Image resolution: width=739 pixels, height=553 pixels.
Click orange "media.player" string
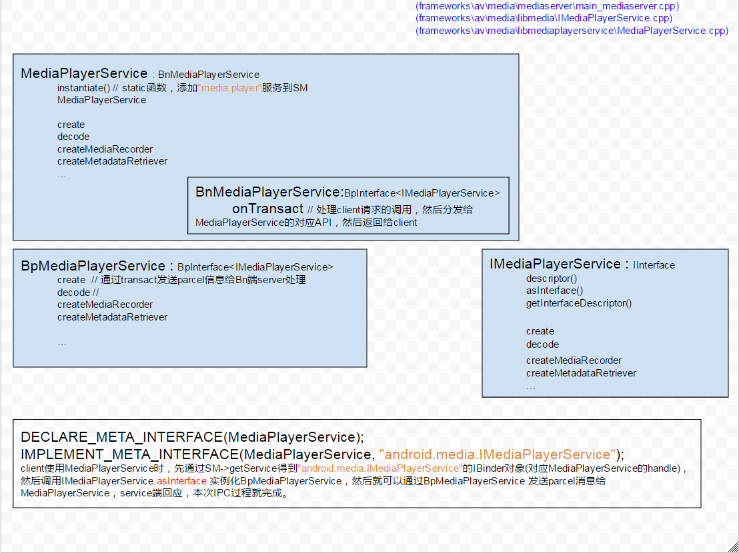(x=229, y=88)
